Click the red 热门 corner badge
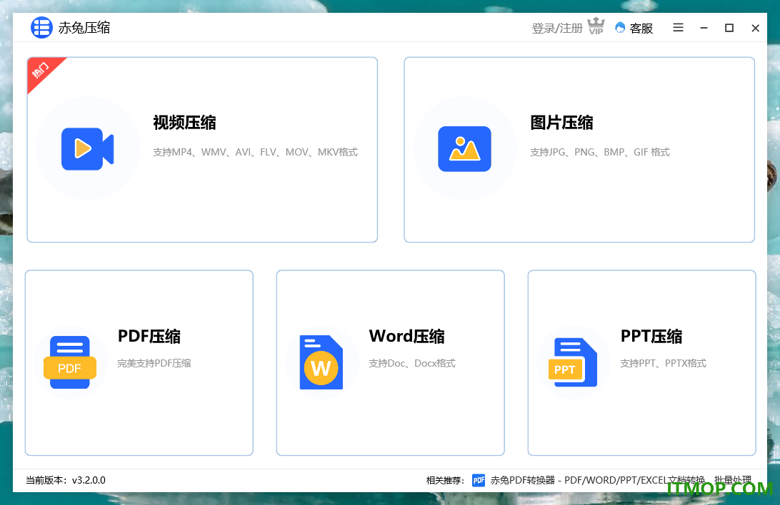The width and height of the screenshot is (780, 505). pyautogui.click(x=41, y=71)
